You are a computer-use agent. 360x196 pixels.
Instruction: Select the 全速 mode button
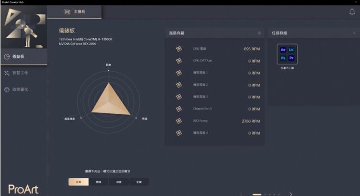139,182
